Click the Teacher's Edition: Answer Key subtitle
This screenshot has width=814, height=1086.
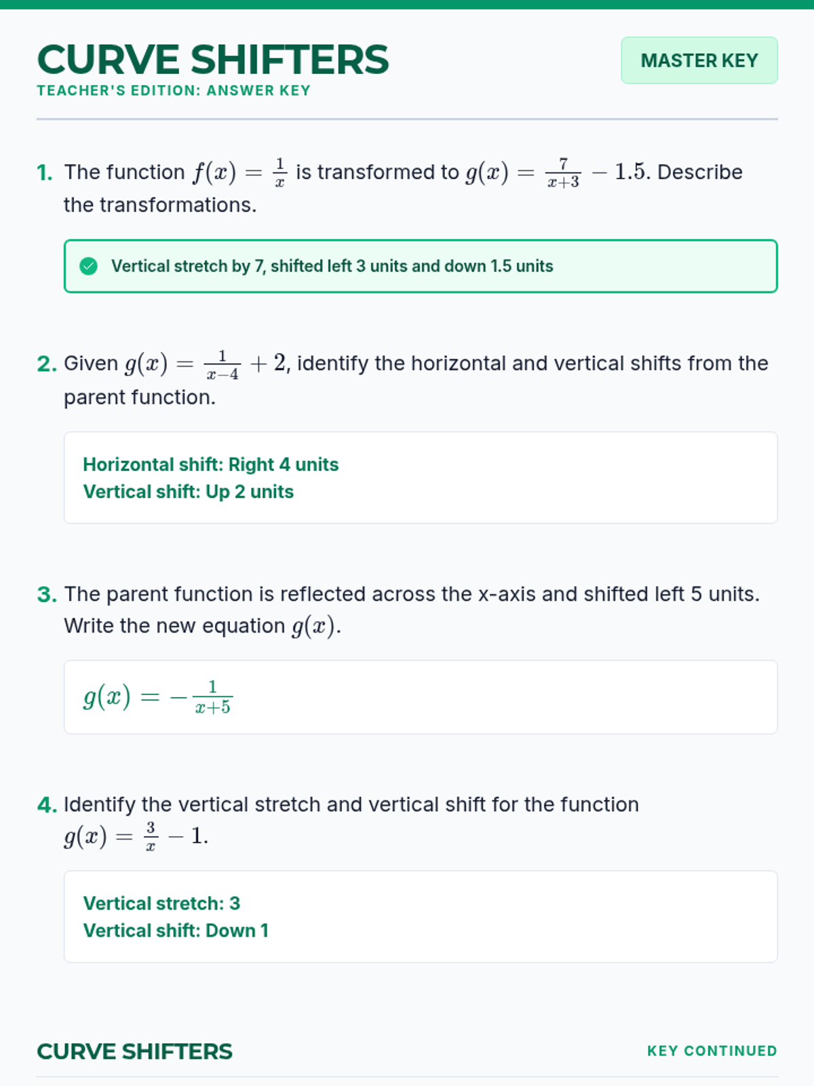click(174, 91)
